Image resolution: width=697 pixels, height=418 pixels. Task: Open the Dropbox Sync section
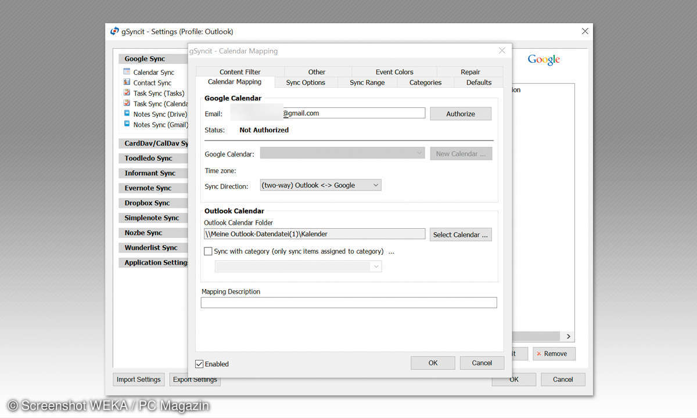tap(153, 203)
